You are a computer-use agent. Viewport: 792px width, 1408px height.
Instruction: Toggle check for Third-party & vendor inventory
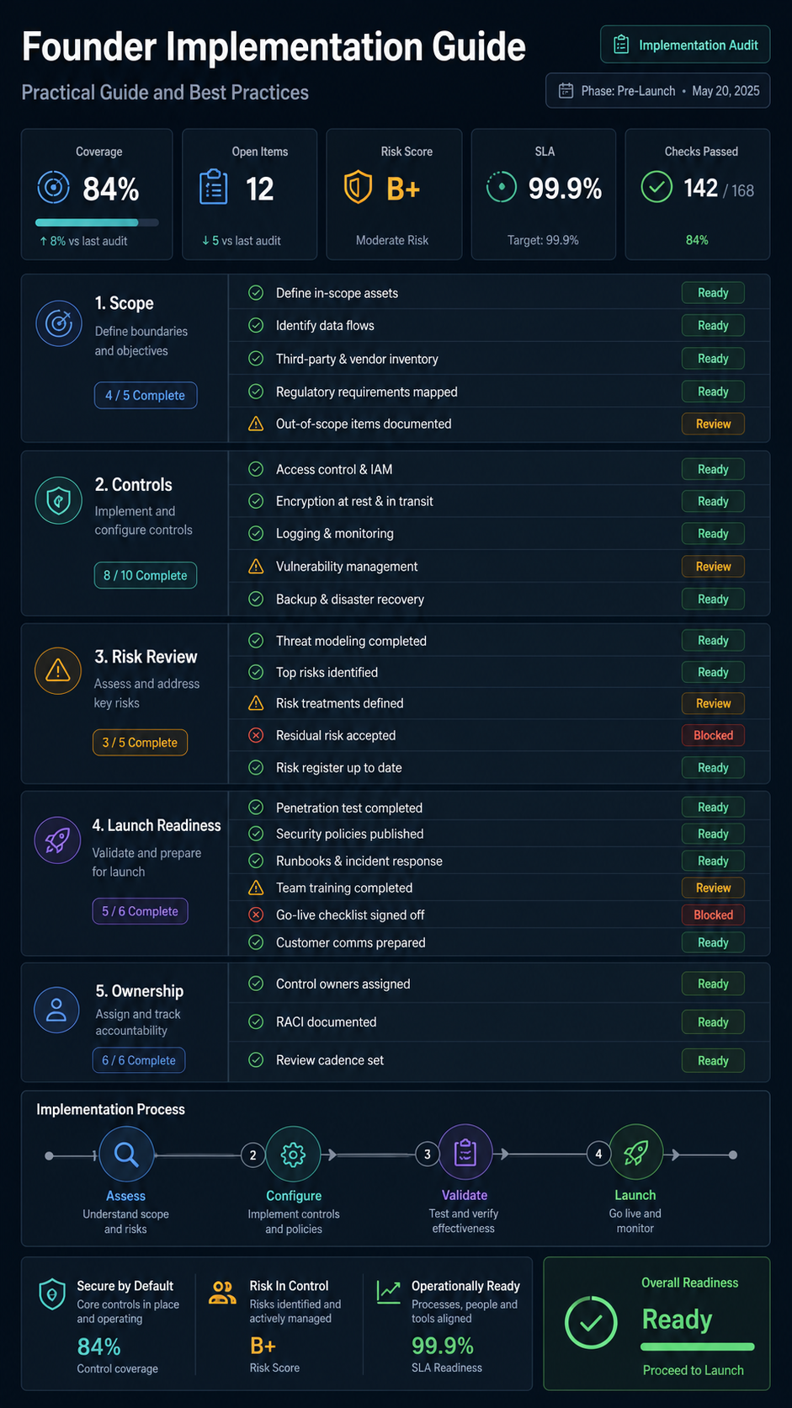[256, 359]
